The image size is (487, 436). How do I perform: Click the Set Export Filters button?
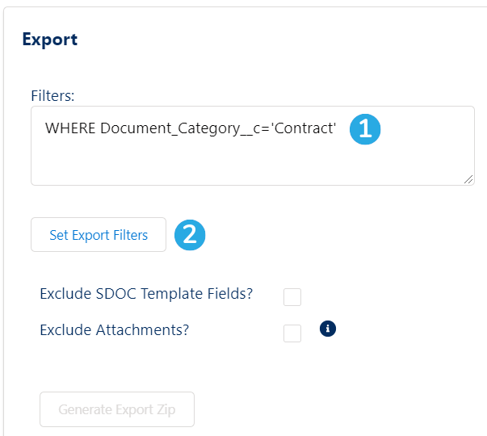99,234
